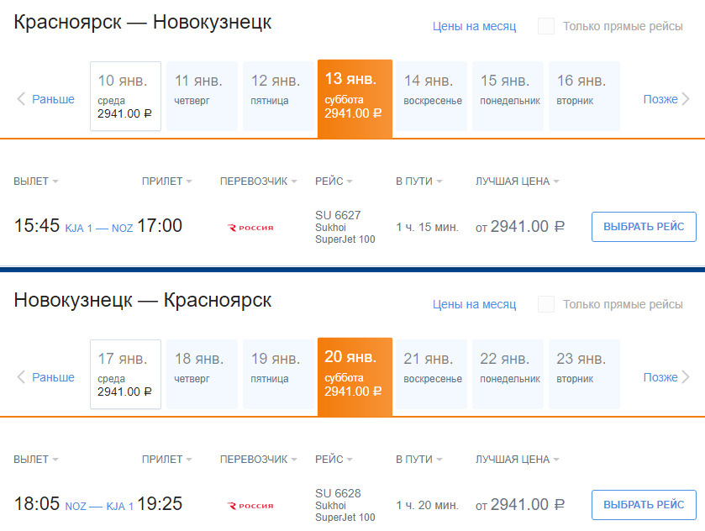Click the Rossiya airline logo for flight SU 6628

click(250, 506)
